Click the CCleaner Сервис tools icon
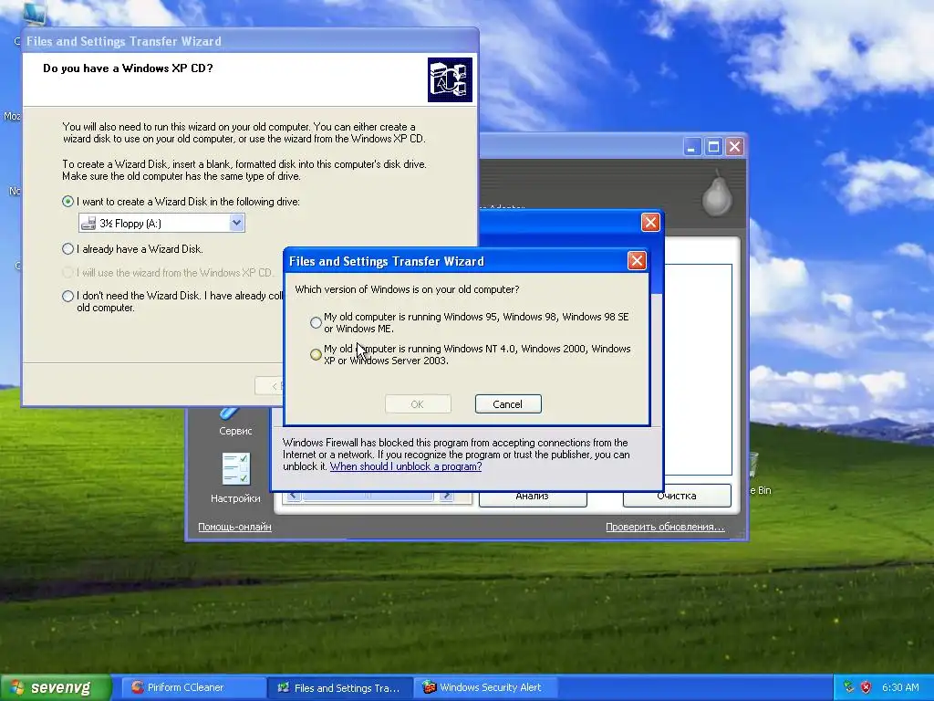 (x=229, y=413)
